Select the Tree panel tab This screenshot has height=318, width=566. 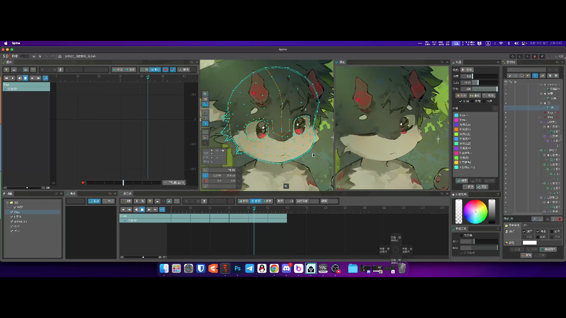[x=509, y=62]
